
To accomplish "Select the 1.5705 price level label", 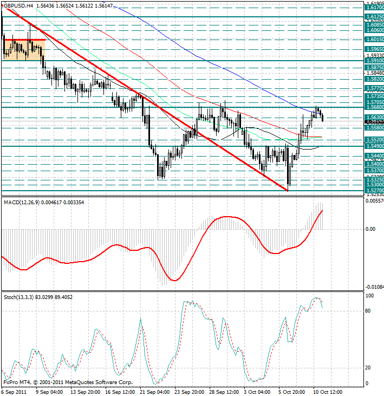I will point(374,102).
